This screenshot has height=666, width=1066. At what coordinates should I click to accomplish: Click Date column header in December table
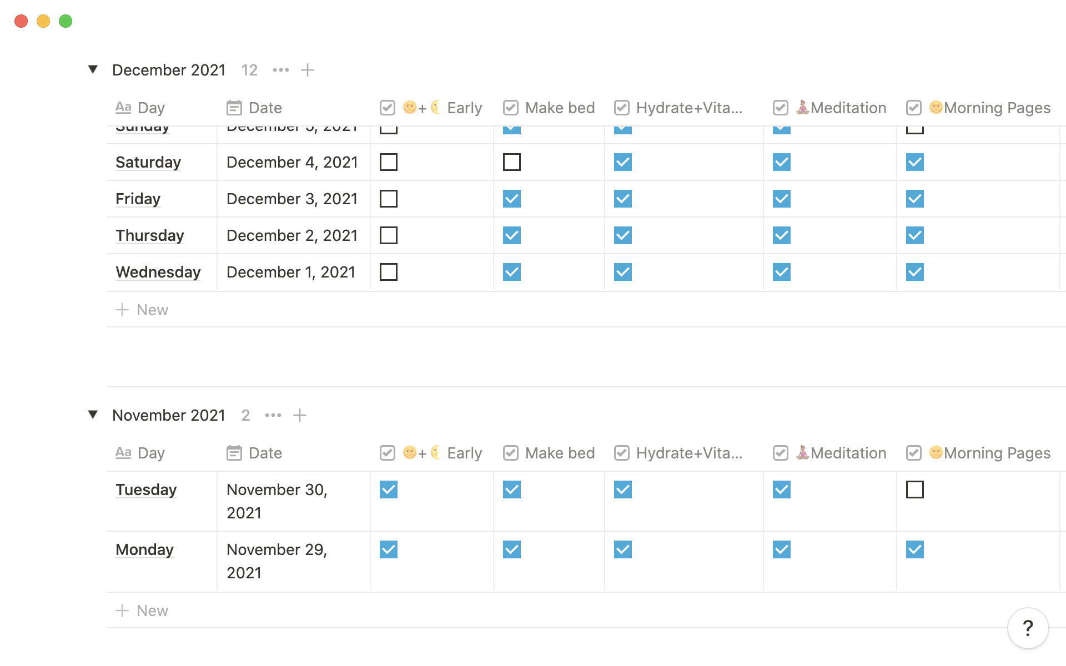[x=265, y=108]
